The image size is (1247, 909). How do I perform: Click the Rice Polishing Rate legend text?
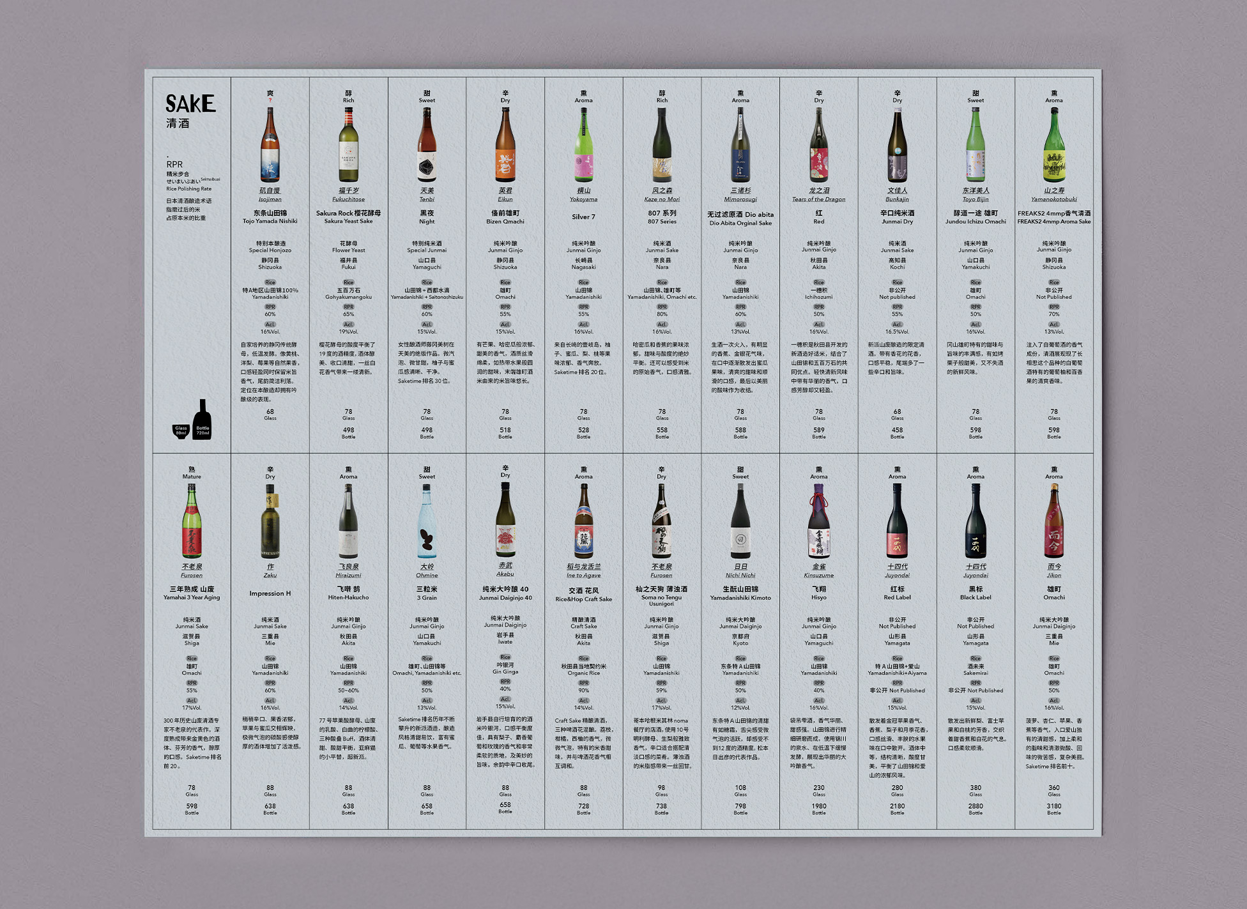[x=188, y=188]
